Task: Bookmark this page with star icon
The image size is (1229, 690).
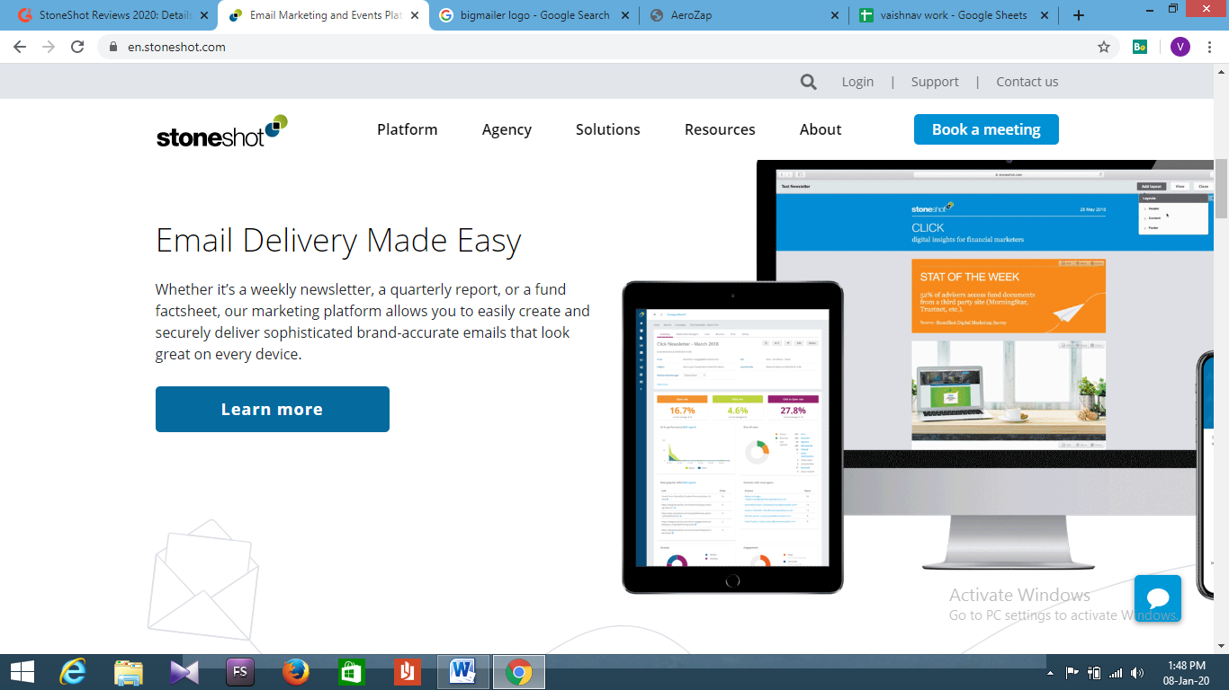Action: coord(1104,47)
